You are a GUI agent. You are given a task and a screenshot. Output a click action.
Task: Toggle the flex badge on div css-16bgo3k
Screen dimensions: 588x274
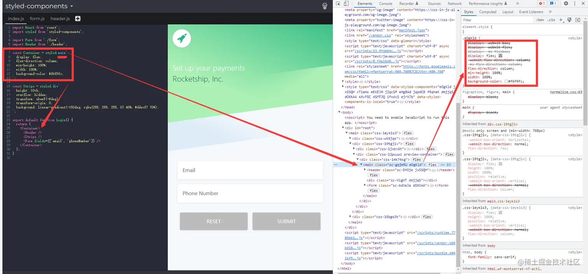pyautogui.click(x=427, y=217)
